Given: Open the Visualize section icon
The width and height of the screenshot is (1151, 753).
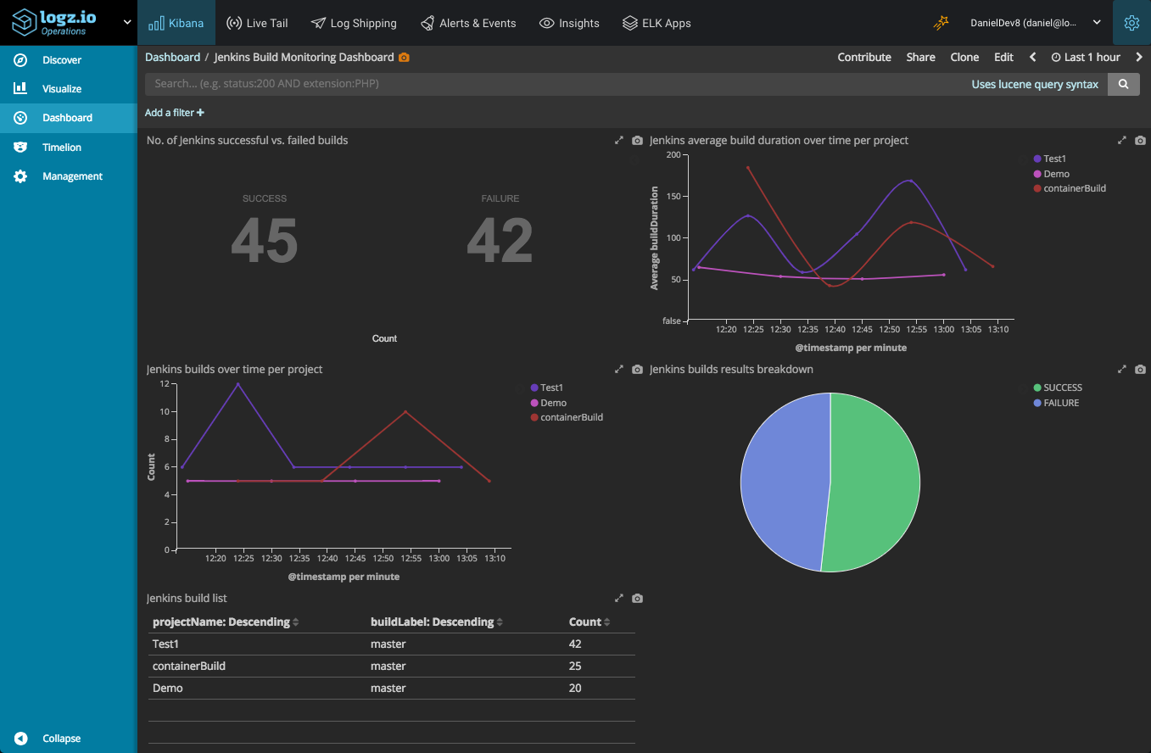Looking at the screenshot, I should tap(21, 89).
